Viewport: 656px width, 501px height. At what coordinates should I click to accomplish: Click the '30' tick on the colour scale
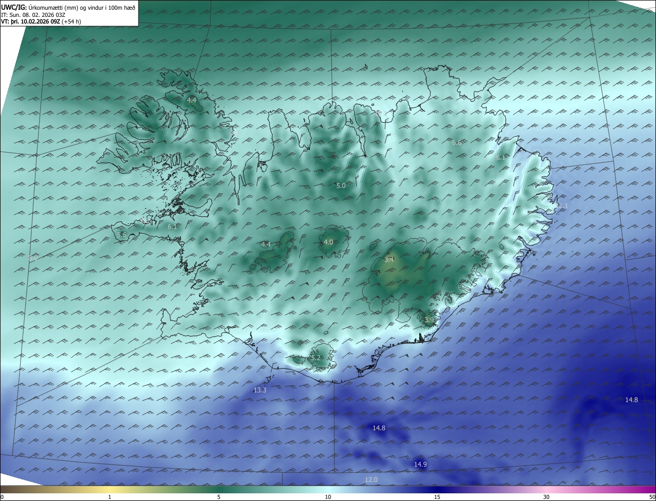[546, 497]
